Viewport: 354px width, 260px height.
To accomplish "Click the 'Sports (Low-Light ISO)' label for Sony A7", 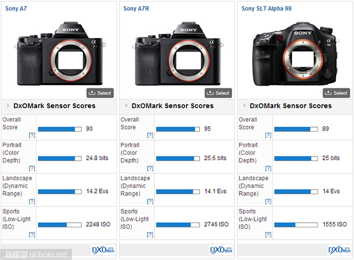I will coord(16,219).
